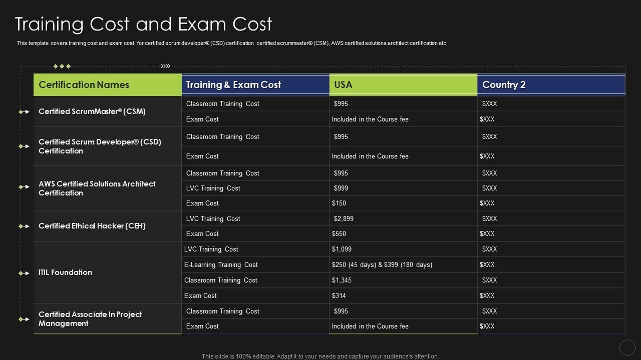Click the $995 USA value for Project Management
The image size is (641, 360).
[341, 311]
